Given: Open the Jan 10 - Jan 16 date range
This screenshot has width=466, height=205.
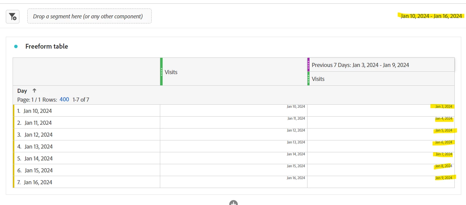Looking at the screenshot, I should click(x=431, y=16).
